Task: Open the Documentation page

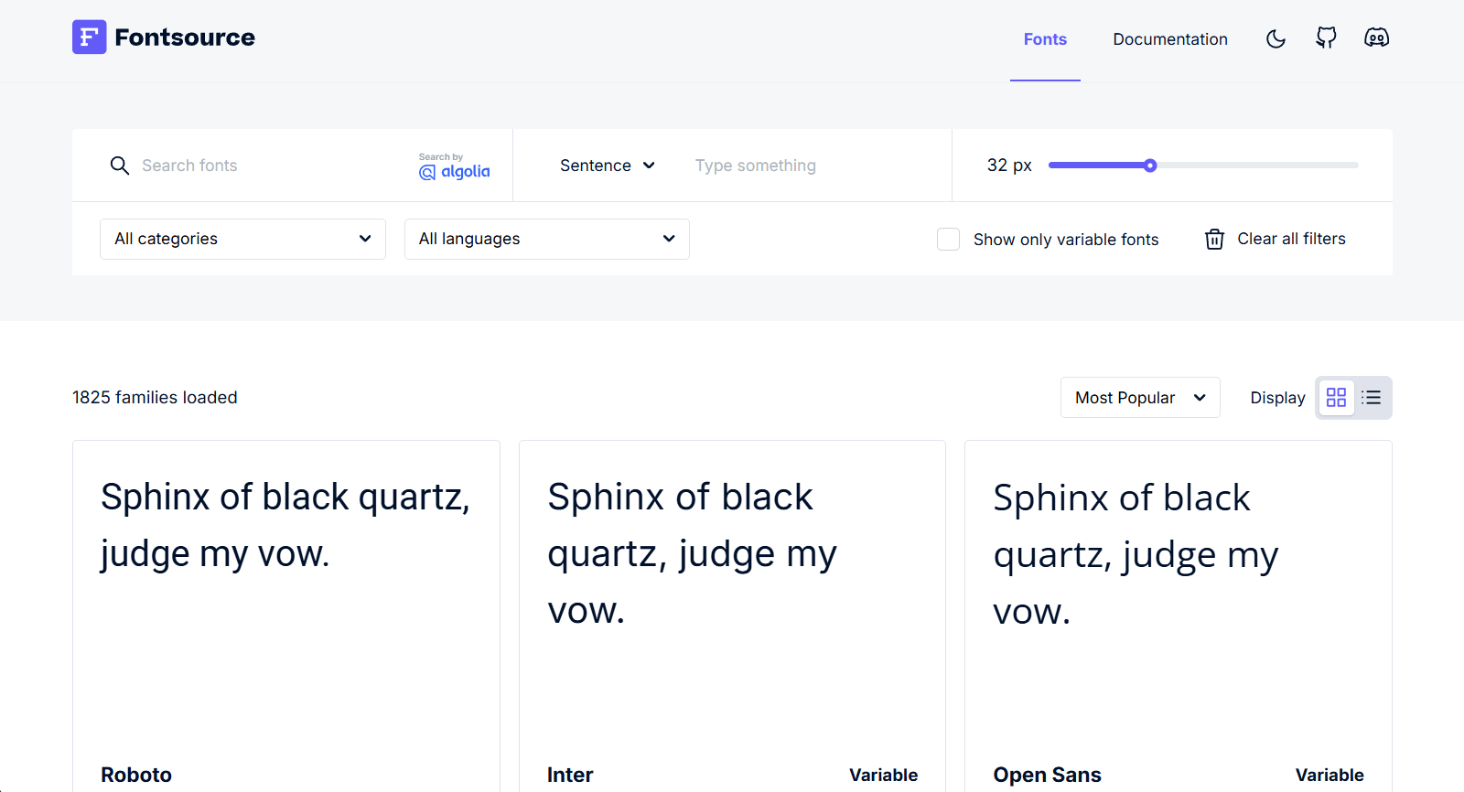Action: (x=1170, y=38)
